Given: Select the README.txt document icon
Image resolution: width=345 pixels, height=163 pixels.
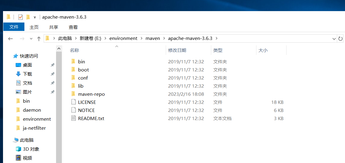Looking at the screenshot, I should 74,118.
